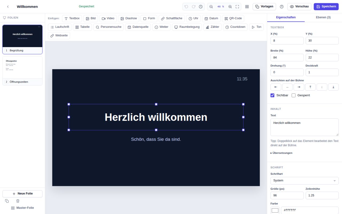The image size is (342, 214).
Task: Insert a Laufschrift ticker
Action: tap(60, 27)
